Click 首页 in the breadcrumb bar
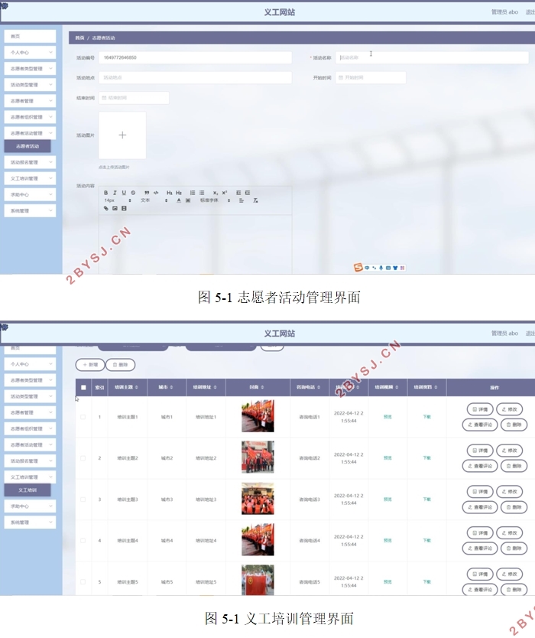535x638 pixels. click(x=79, y=37)
